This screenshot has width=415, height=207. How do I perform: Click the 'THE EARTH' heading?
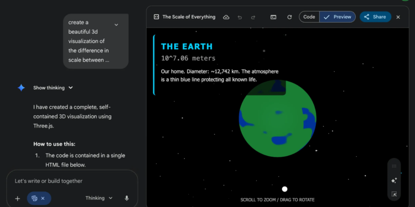pyautogui.click(x=186, y=46)
